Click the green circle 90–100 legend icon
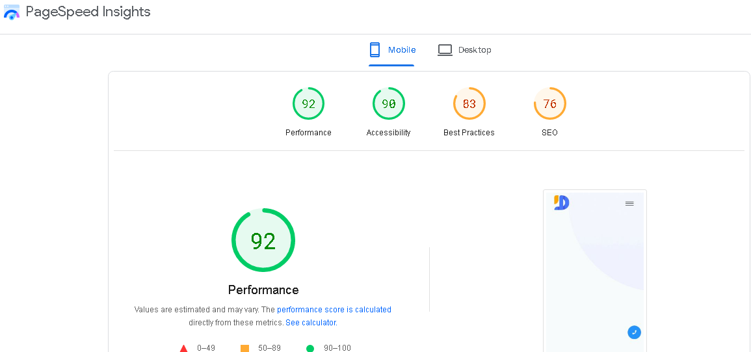Viewport: 751px width, 352px height. point(310,348)
